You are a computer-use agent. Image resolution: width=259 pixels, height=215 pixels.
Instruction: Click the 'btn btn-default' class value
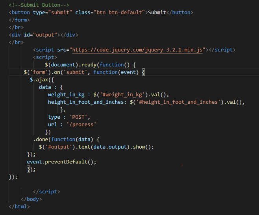click(119, 12)
